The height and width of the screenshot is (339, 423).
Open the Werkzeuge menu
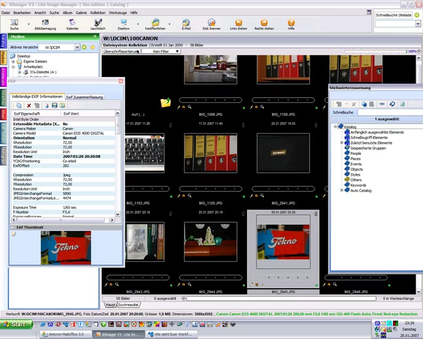pos(118,12)
